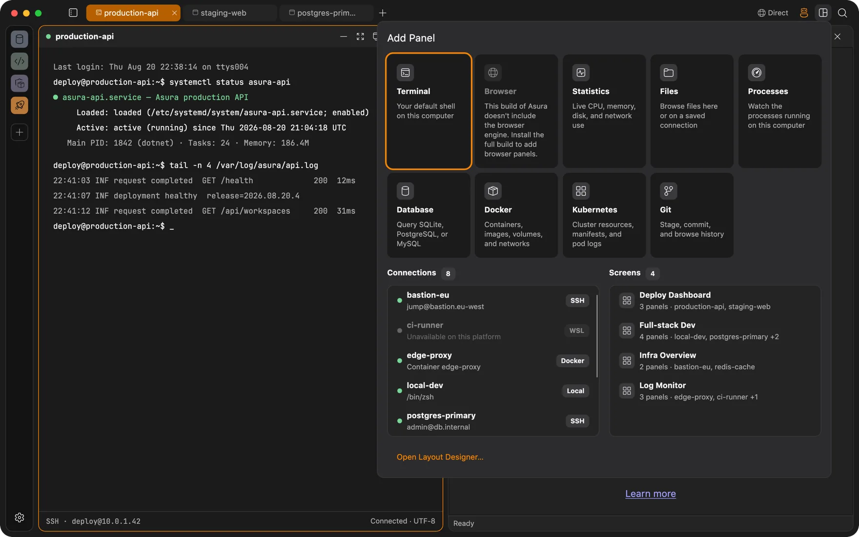Screen dimensions: 859x537
Task: Add a Processes panel
Action: pyautogui.click(x=779, y=111)
